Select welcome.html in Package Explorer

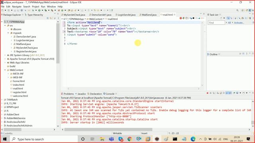point(20,96)
